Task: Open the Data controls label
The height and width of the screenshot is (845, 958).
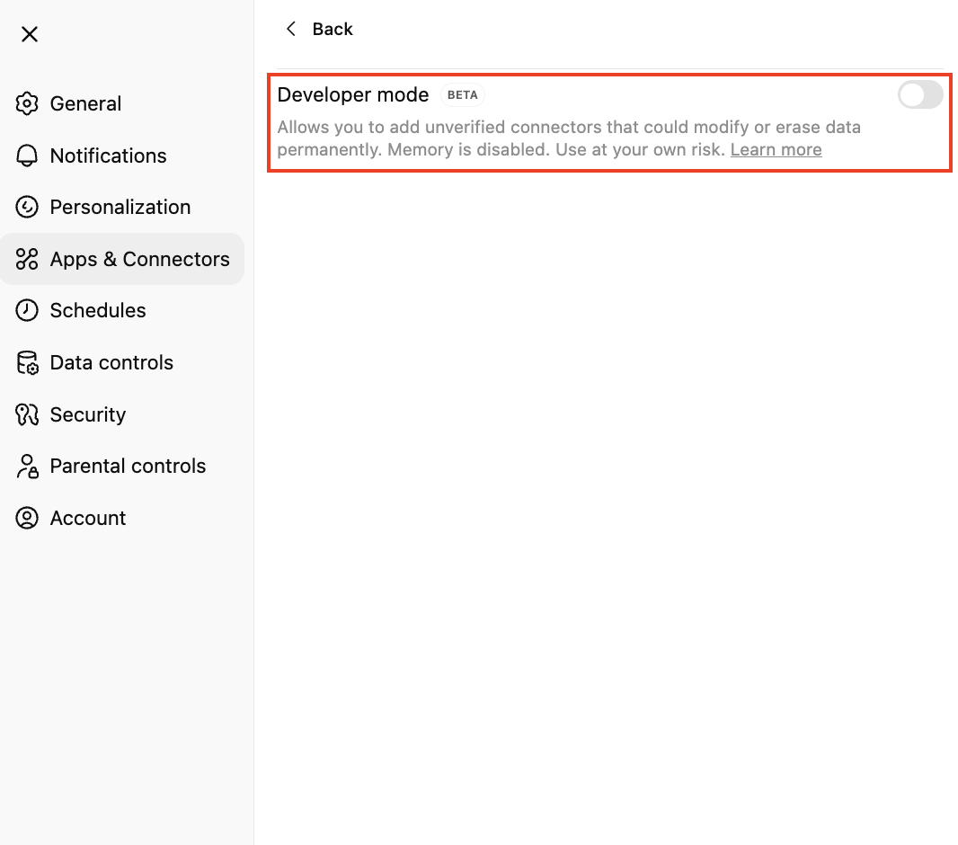Action: 111,362
